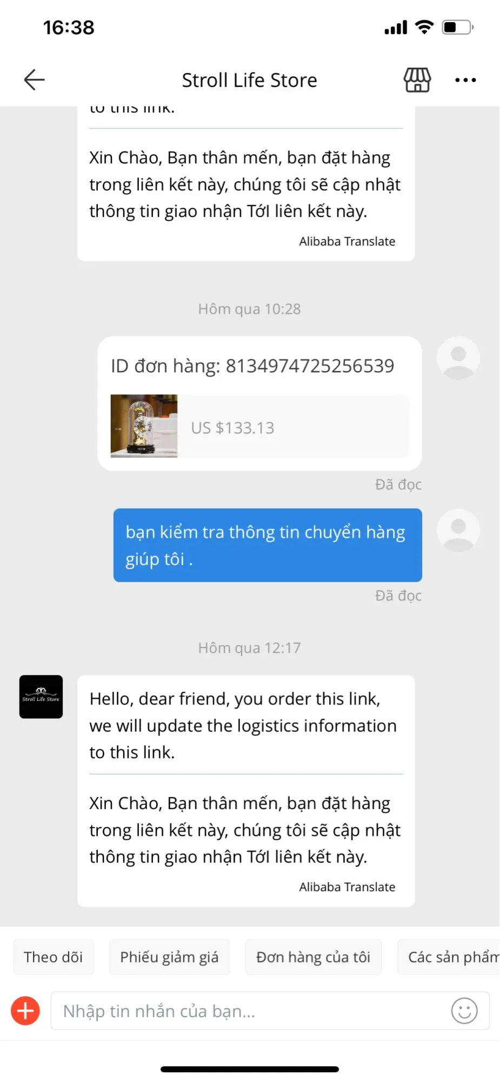The image size is (500, 1082).
Task: Tap the back arrow icon
Action: pyautogui.click(x=34, y=80)
